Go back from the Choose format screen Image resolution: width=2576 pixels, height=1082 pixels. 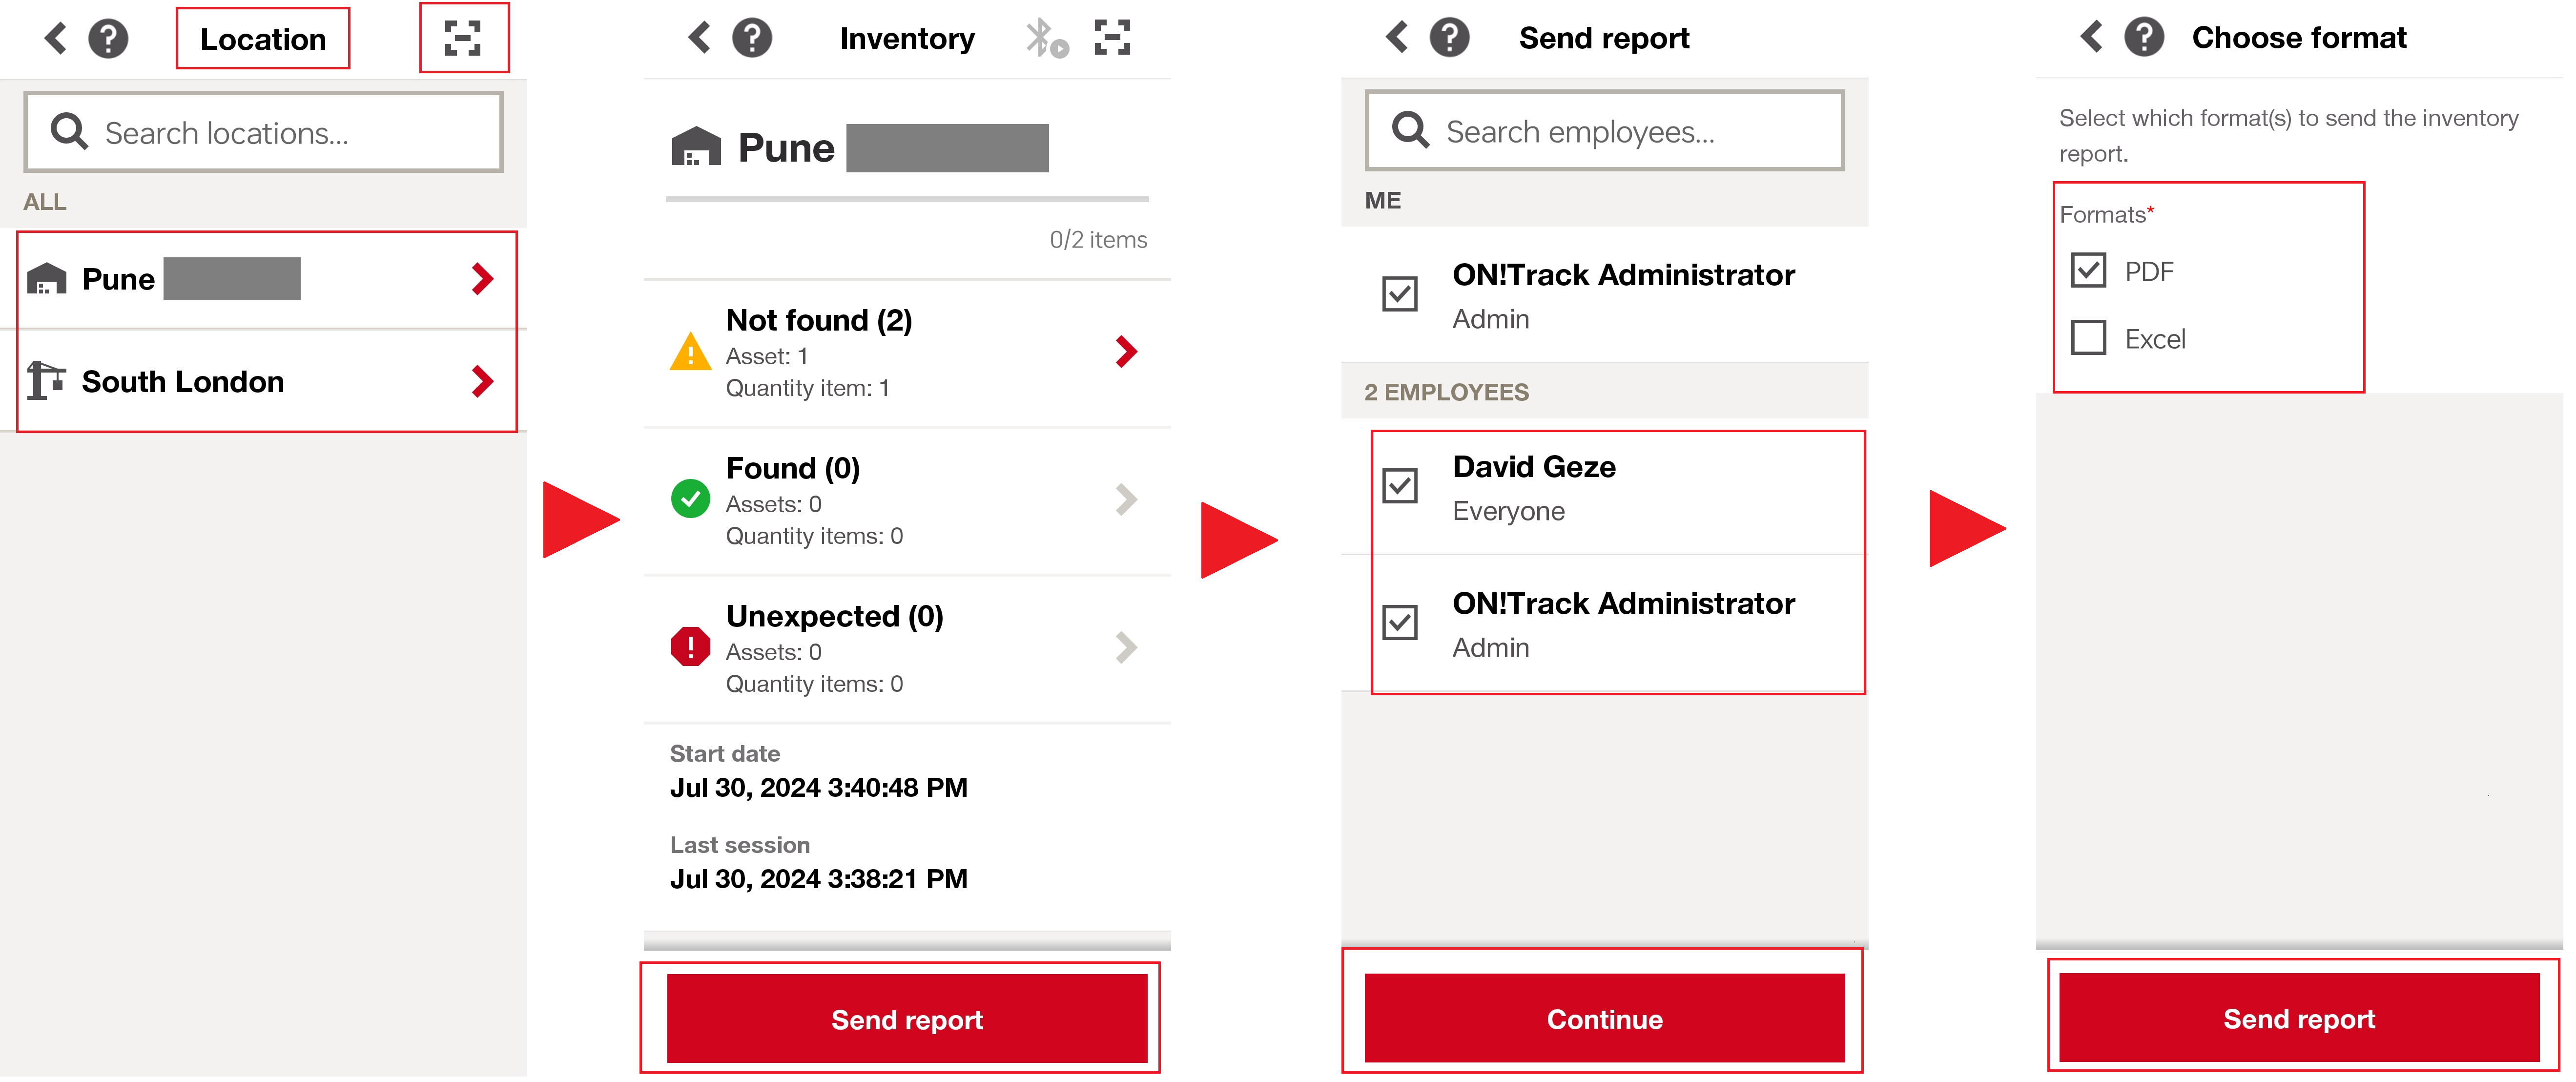point(2091,37)
